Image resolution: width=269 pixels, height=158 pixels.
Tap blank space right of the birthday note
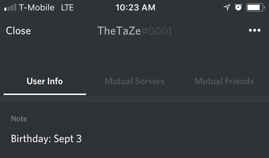[x=179, y=139]
